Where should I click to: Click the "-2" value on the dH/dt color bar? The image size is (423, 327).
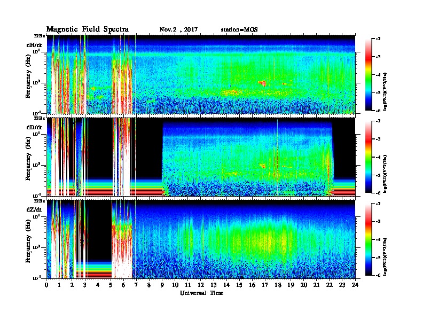click(378, 39)
